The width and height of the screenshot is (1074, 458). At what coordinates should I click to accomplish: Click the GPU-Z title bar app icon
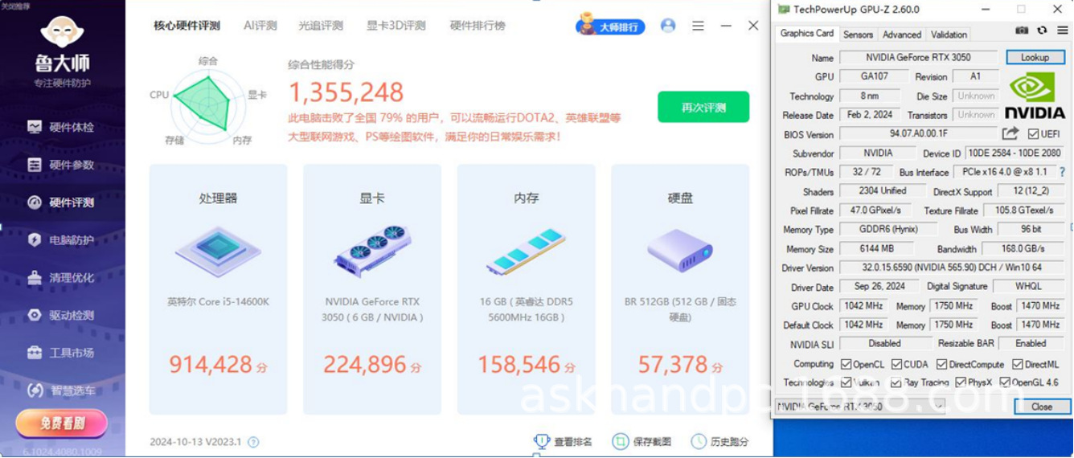(784, 9)
